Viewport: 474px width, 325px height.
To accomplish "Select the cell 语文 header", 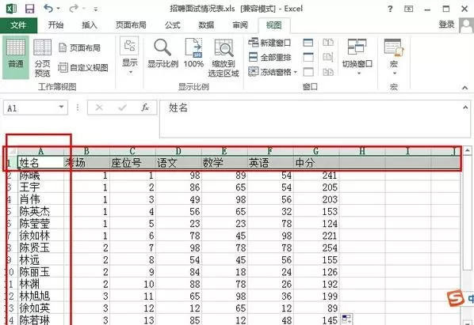I will pyautogui.click(x=178, y=163).
